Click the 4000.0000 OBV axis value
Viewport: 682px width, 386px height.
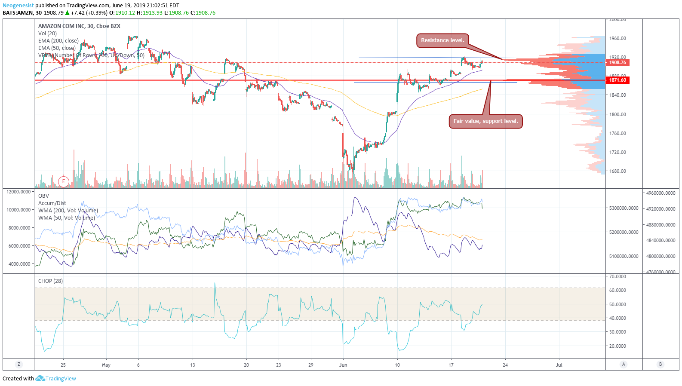point(20,264)
